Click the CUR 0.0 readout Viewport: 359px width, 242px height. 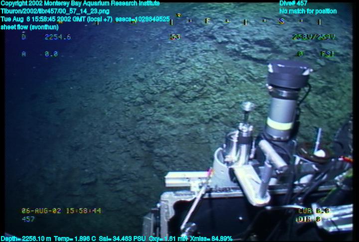point(314,211)
